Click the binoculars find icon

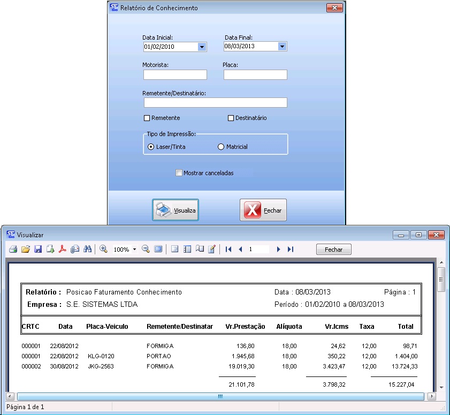click(88, 250)
